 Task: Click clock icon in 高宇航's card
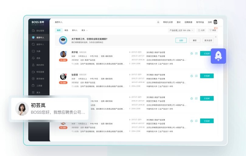pos(192,53)
